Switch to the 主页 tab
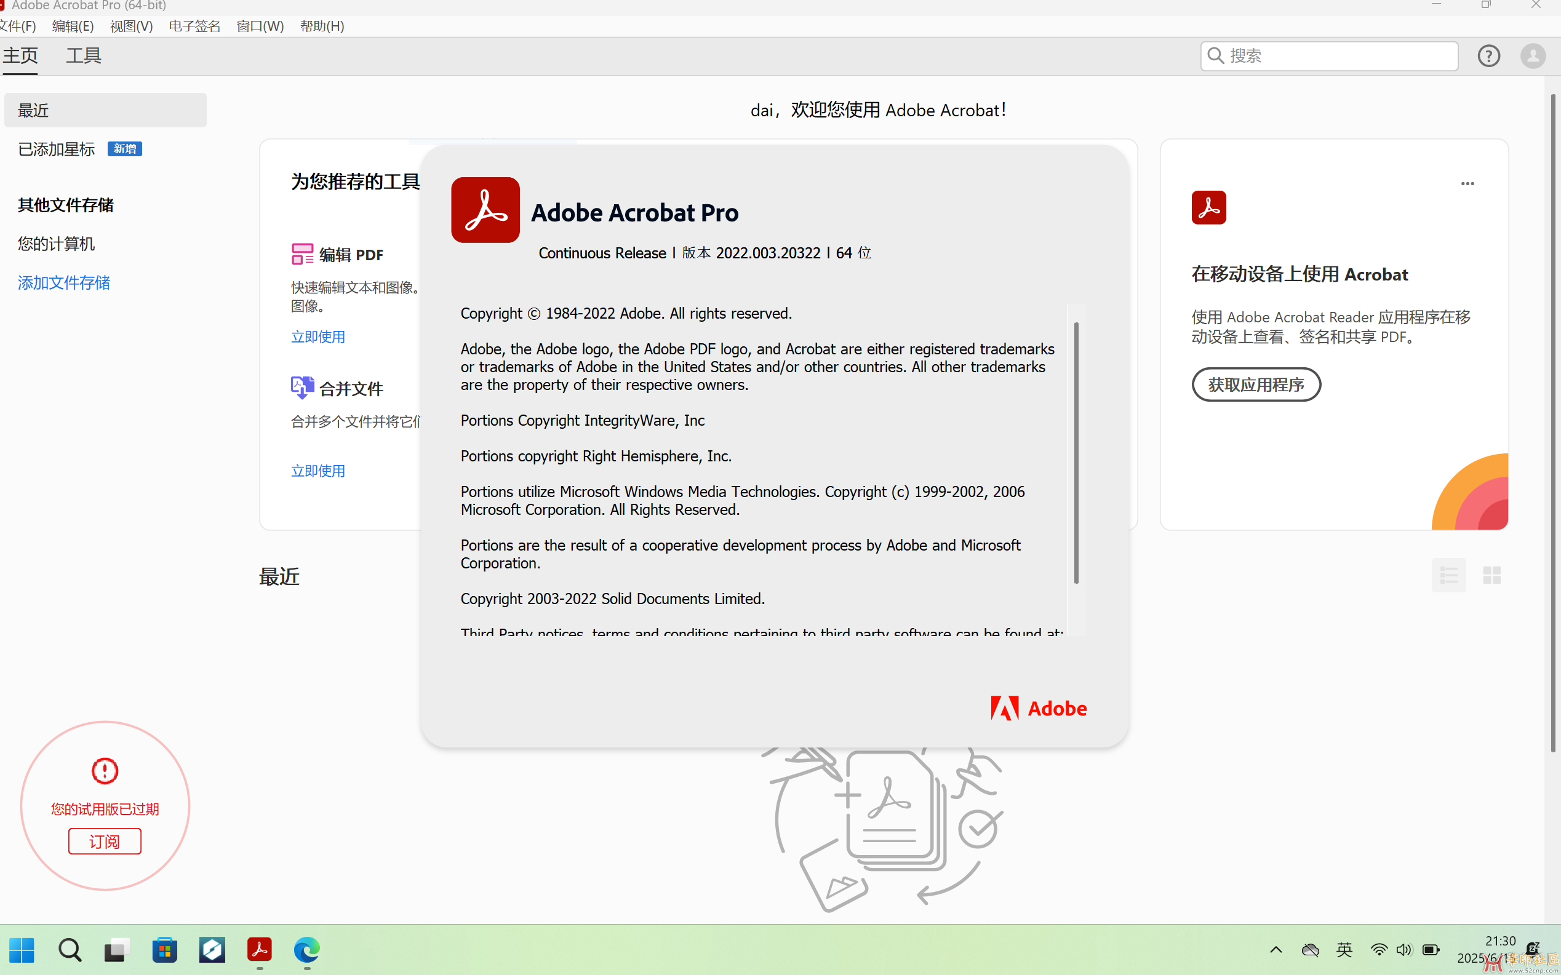The image size is (1561, 975). point(20,56)
